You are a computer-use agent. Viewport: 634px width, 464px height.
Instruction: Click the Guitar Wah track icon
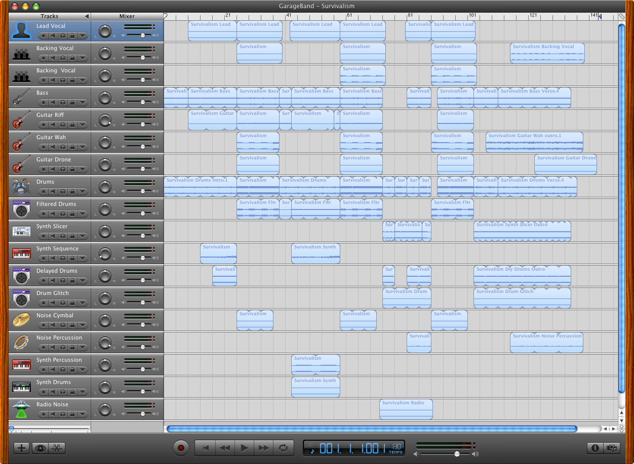tap(21, 142)
